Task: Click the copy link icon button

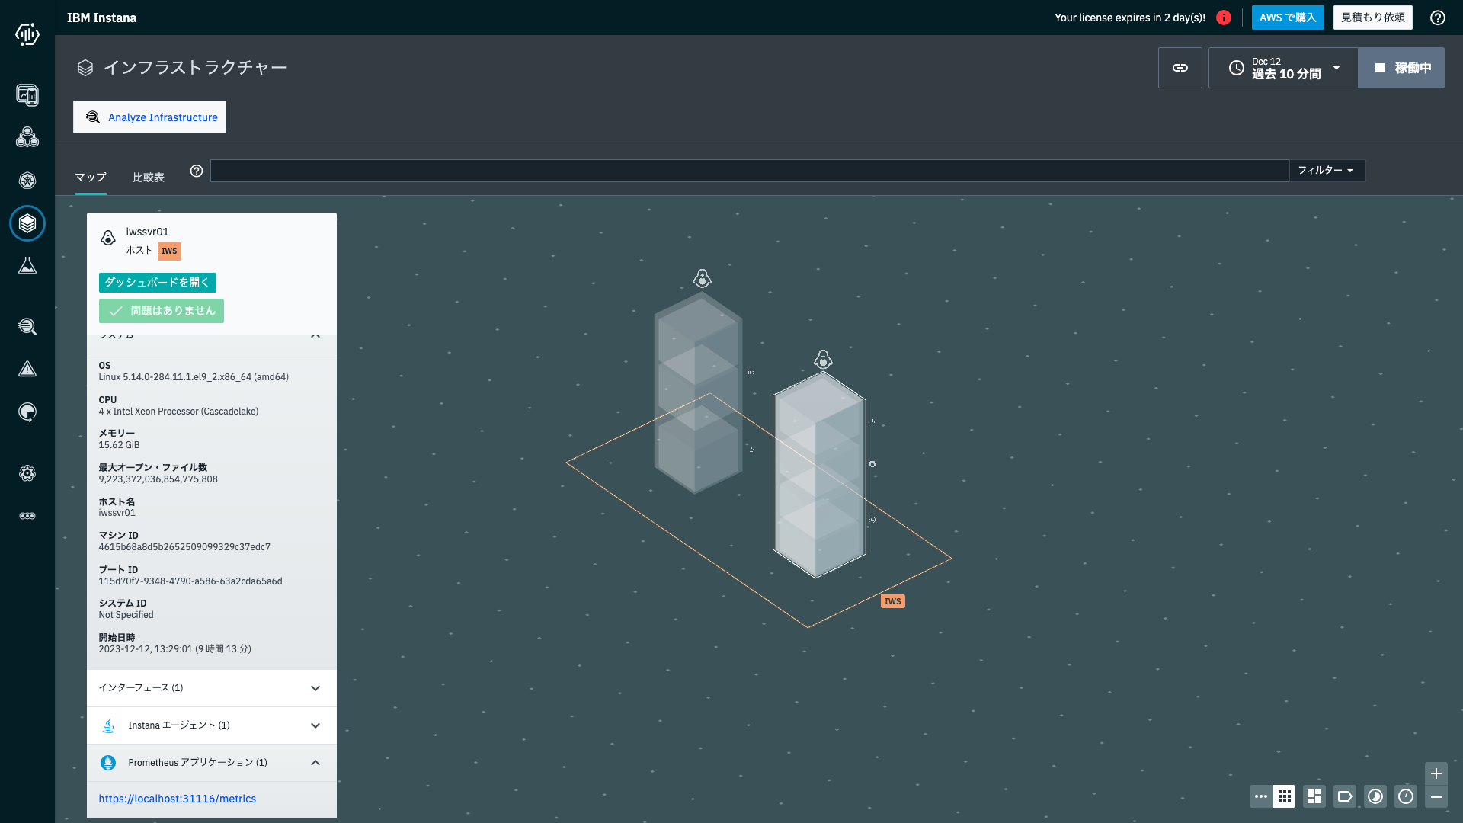Action: tap(1180, 68)
